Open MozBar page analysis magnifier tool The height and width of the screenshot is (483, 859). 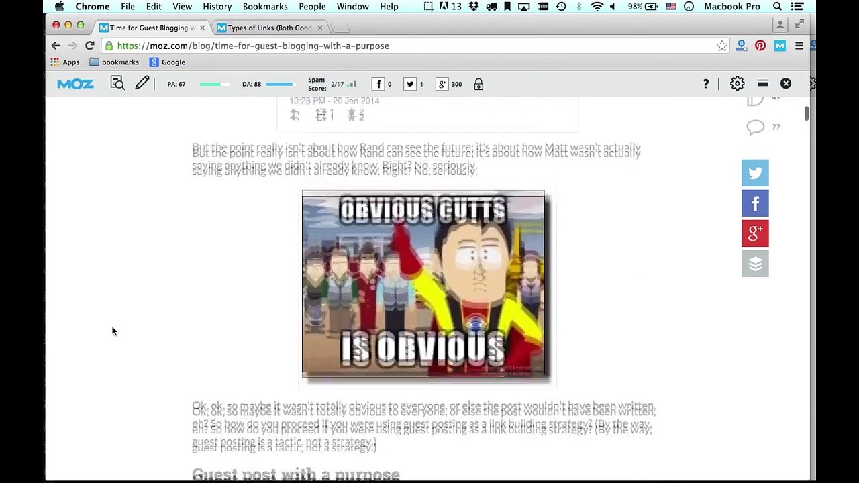[x=117, y=83]
